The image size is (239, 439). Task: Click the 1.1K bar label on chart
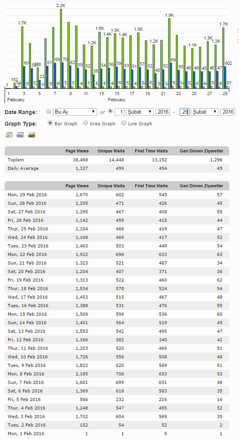(x=193, y=45)
